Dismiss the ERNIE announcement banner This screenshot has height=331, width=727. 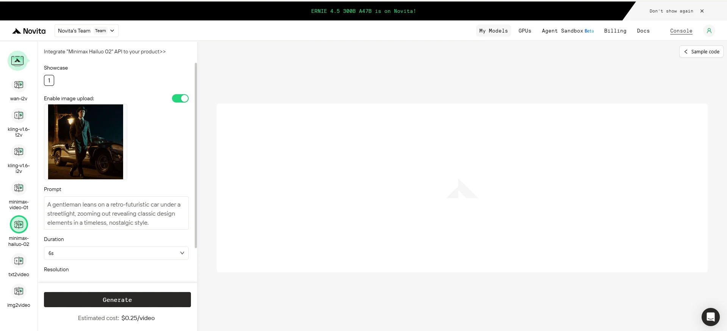tap(702, 11)
